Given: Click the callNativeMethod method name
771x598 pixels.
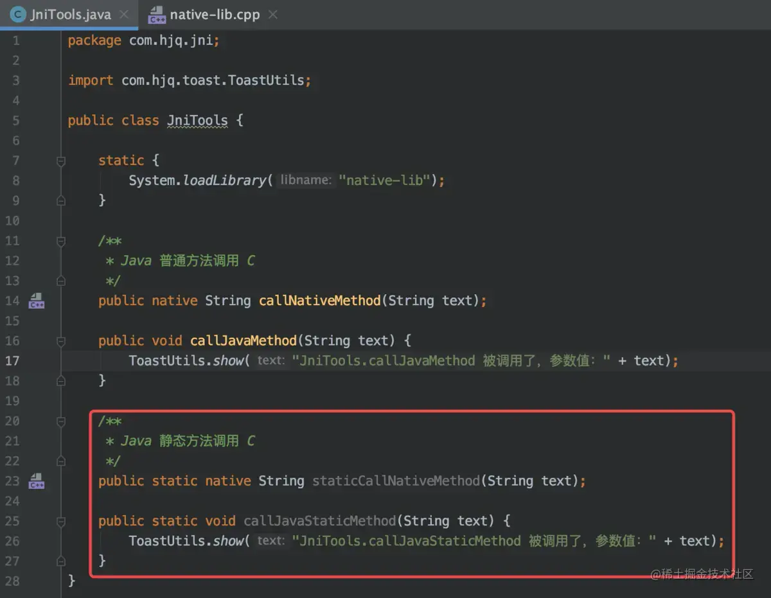Looking at the screenshot, I should point(320,301).
